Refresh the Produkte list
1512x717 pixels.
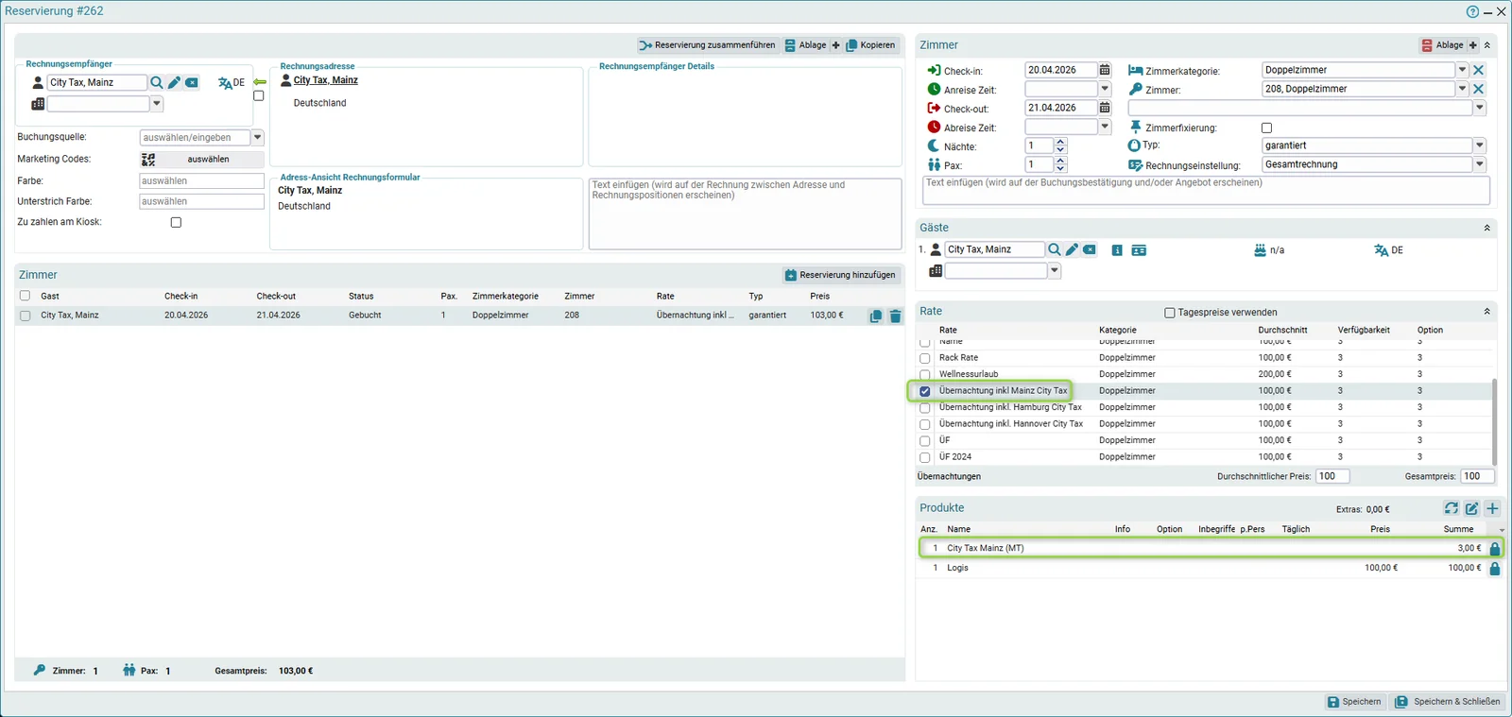coord(1452,508)
